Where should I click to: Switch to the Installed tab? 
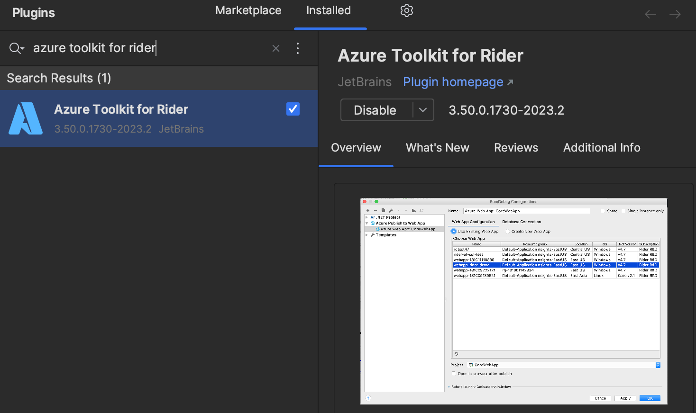tap(329, 10)
